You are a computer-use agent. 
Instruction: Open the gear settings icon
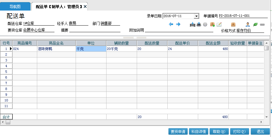pyautogui.click(x=205, y=24)
